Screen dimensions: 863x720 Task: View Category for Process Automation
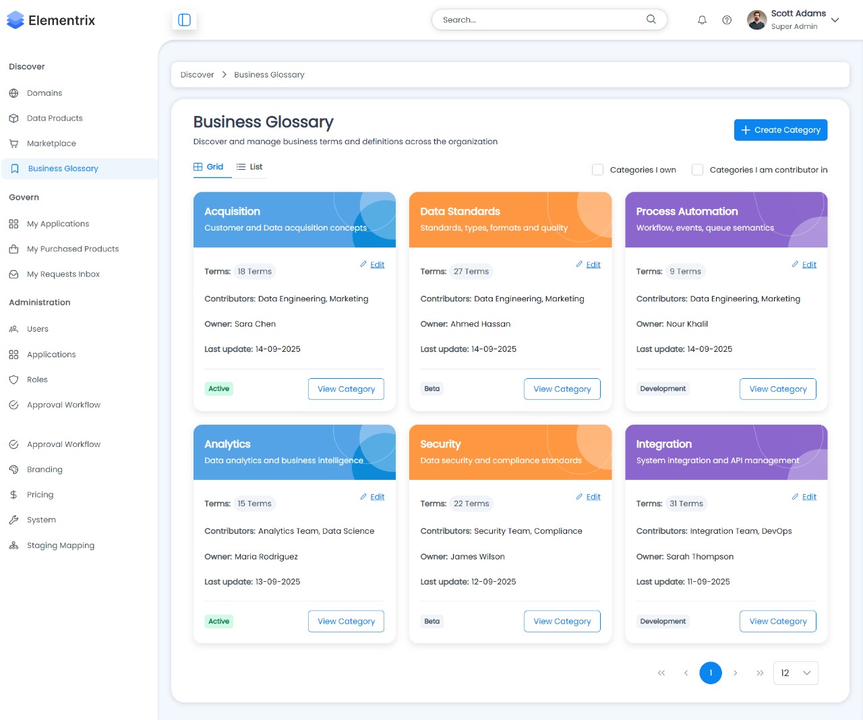(x=777, y=389)
